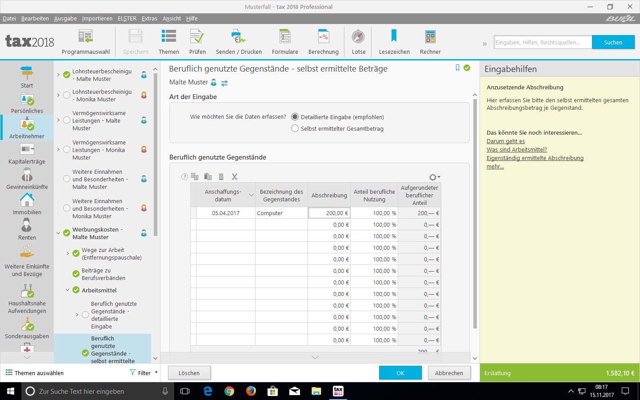Open the Formulare view
This screenshot has width=640, height=400.
[285, 42]
